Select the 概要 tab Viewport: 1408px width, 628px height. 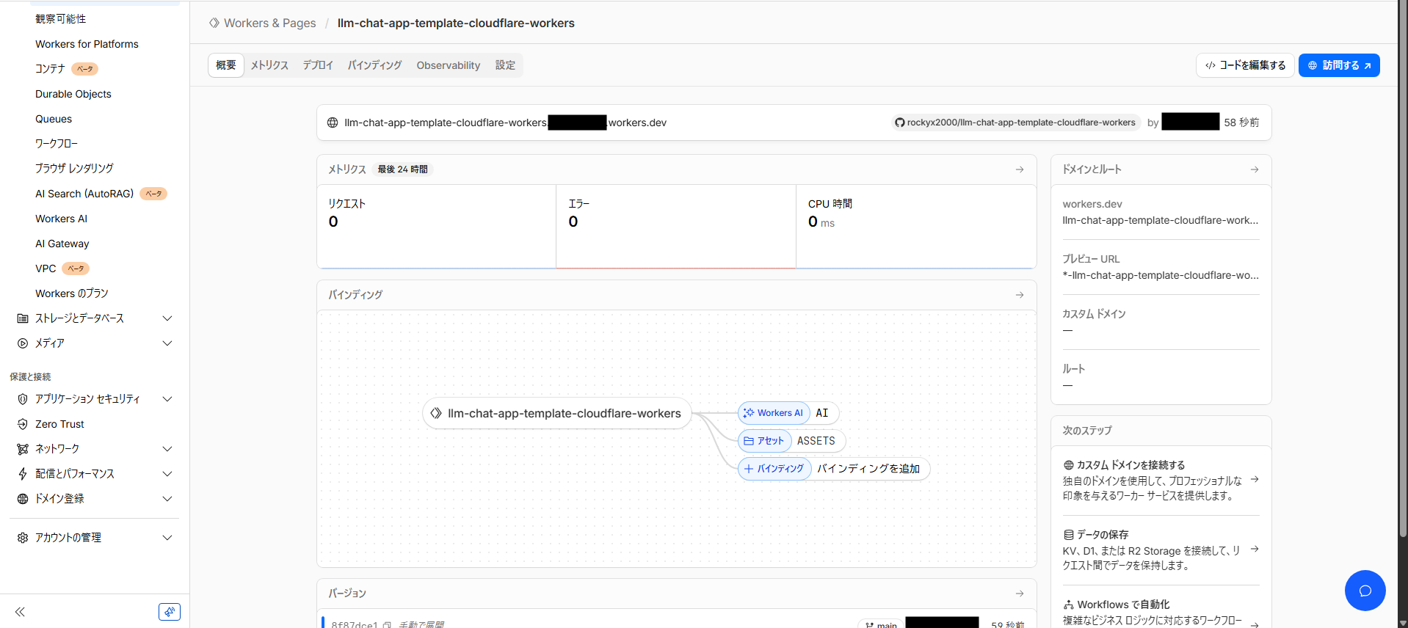226,65
